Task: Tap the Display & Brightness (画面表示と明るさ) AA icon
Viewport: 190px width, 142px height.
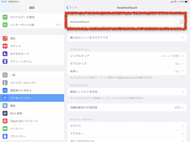Action: [x=5, y=90]
